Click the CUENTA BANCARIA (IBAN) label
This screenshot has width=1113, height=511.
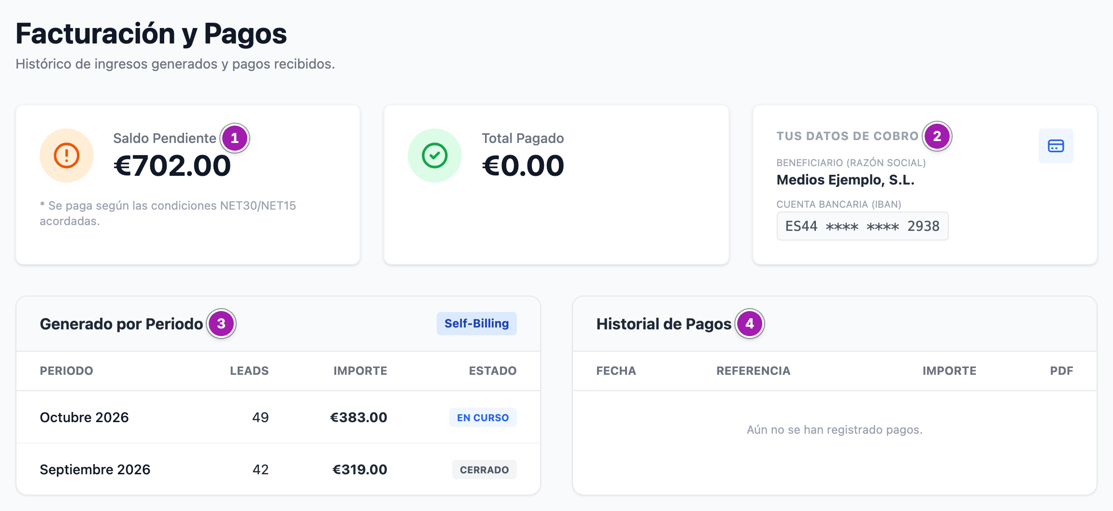pos(839,204)
